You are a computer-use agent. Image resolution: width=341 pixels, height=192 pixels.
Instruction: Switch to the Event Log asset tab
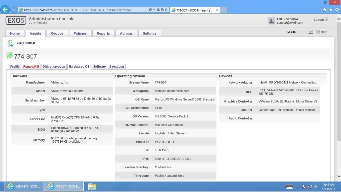coord(117,67)
